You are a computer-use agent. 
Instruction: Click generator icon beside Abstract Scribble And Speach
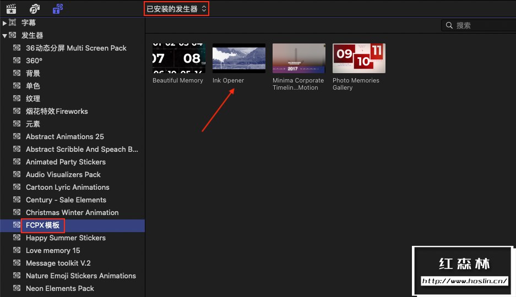tap(17, 148)
